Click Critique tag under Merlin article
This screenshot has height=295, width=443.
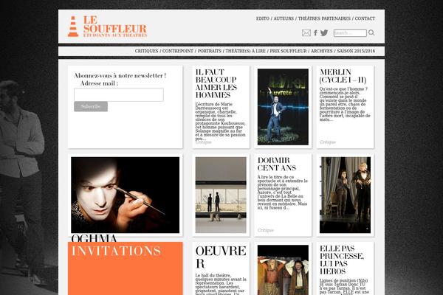(328, 142)
